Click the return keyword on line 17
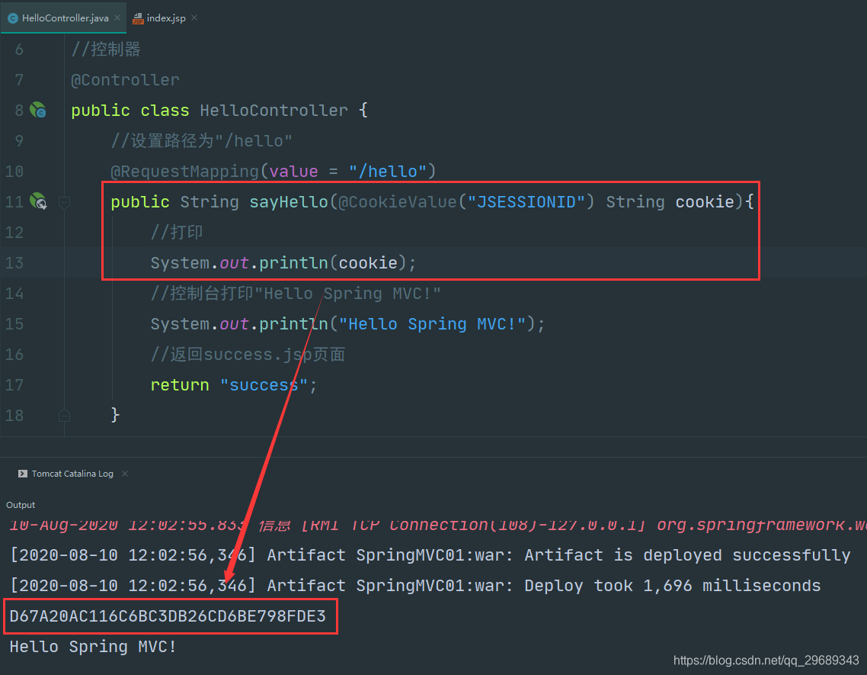The width and height of the screenshot is (867, 675). click(x=180, y=385)
